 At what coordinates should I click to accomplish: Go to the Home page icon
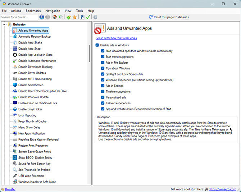pyautogui.click(x=55, y=17)
